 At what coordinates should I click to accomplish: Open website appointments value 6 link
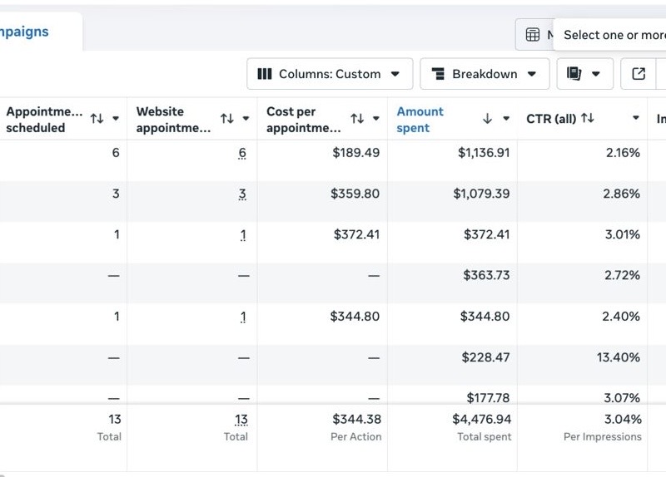pos(242,153)
